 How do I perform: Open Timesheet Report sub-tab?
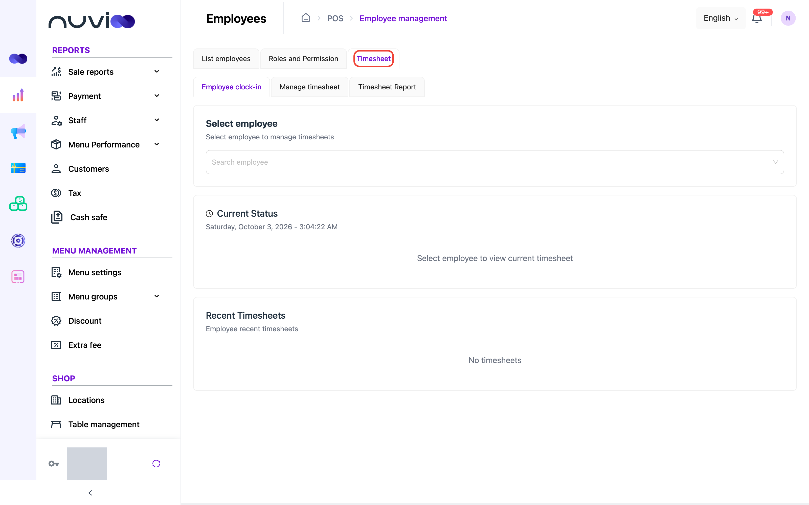tap(387, 87)
